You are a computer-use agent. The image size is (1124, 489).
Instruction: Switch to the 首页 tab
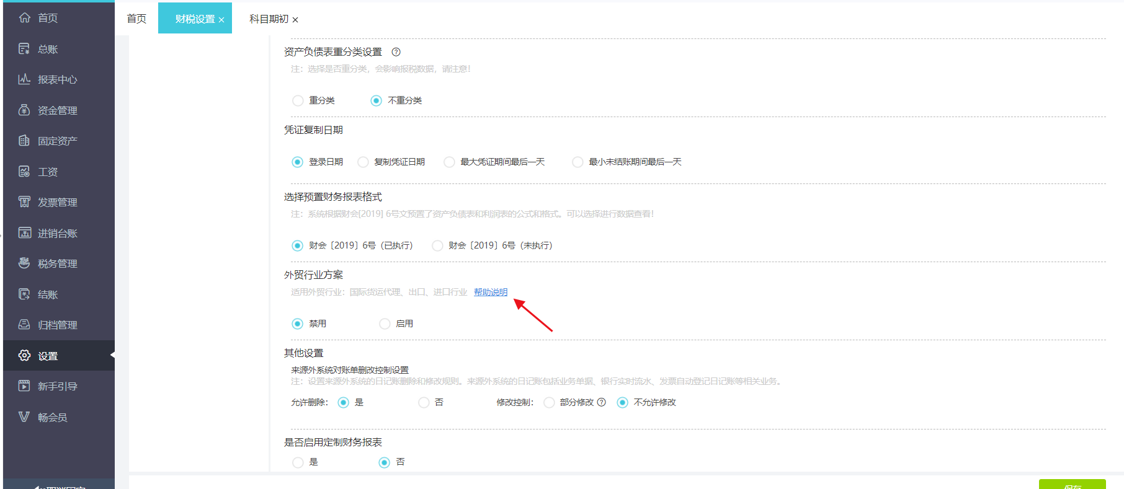pos(136,19)
